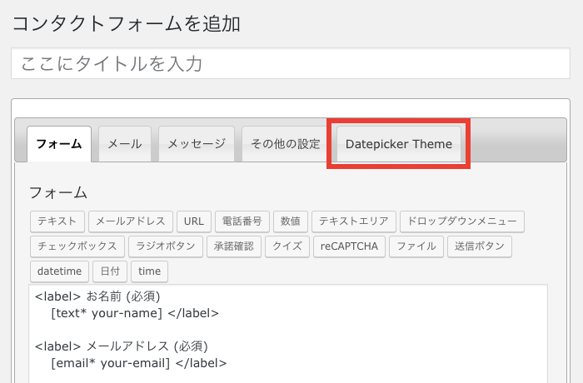Click the datetime tag button
This screenshot has width=583, height=383.
pos(59,271)
